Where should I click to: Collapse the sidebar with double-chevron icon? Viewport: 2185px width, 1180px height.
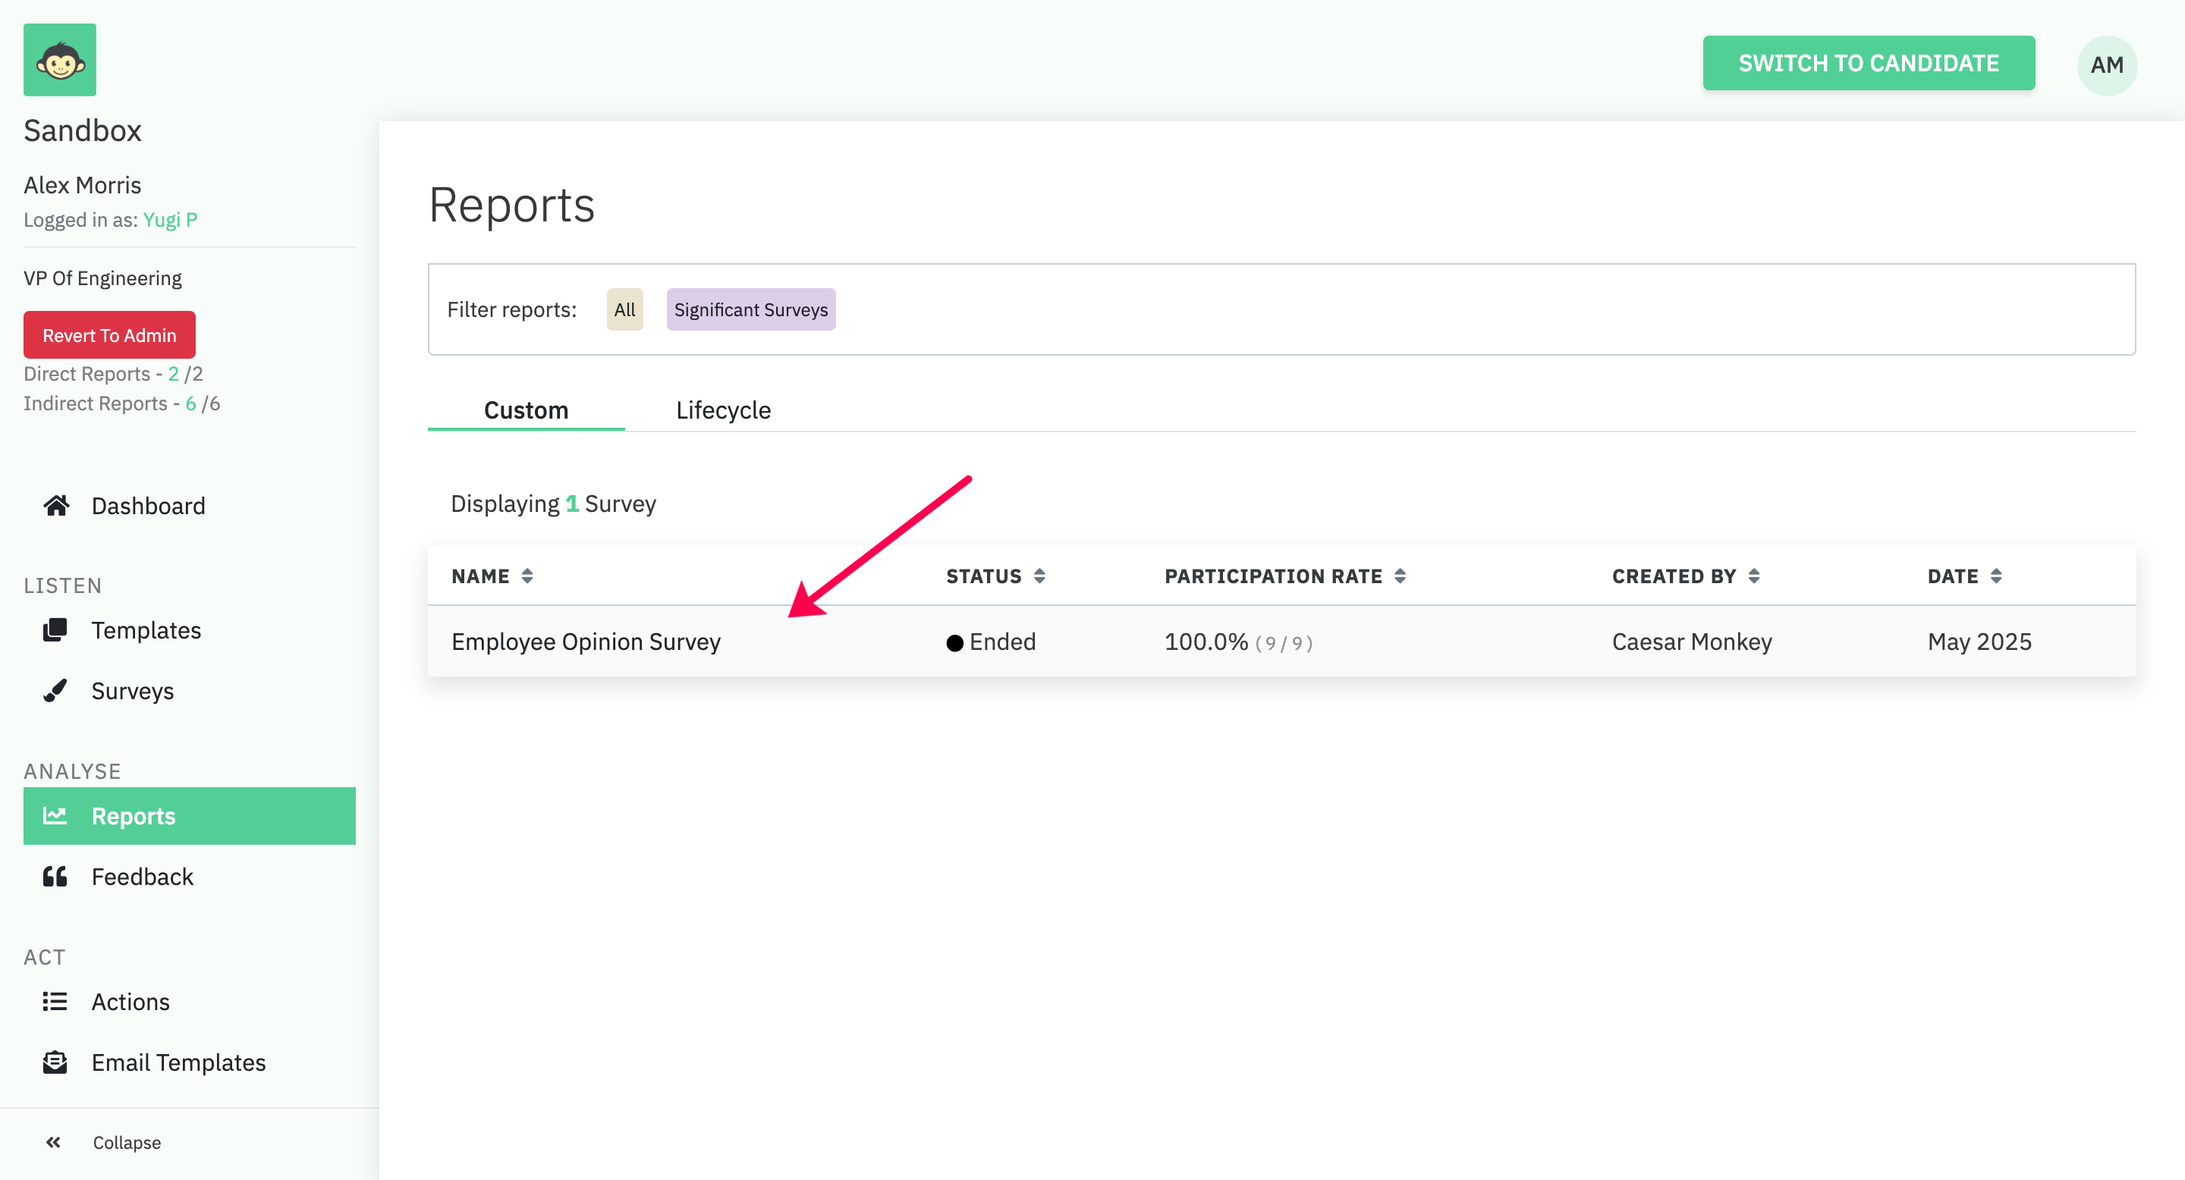pyautogui.click(x=53, y=1142)
